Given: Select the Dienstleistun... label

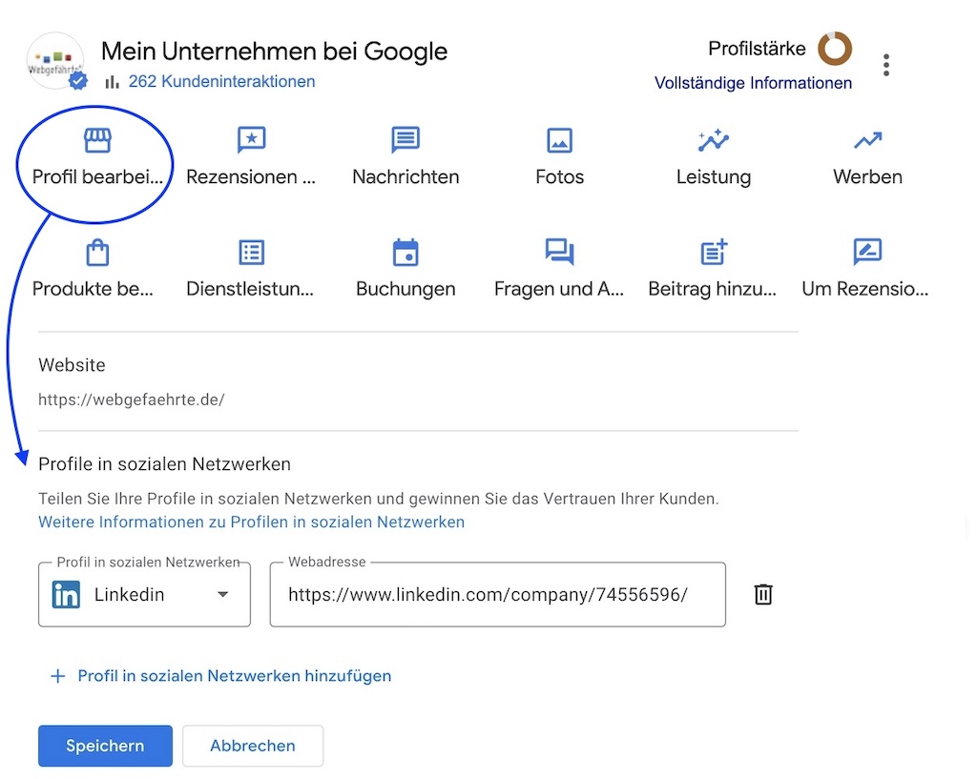Looking at the screenshot, I should coord(250,289).
